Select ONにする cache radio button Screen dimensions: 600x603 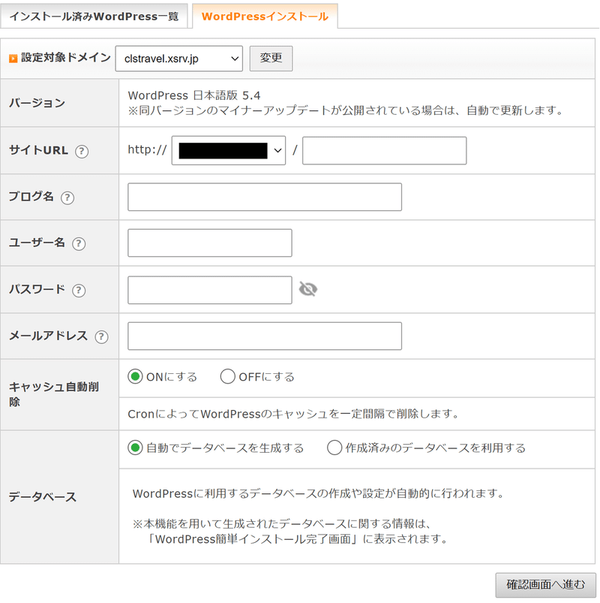pos(135,376)
